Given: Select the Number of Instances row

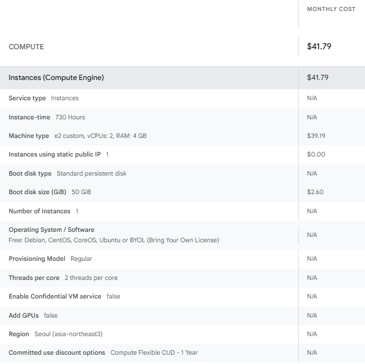Looking at the screenshot, I should pos(183,211).
